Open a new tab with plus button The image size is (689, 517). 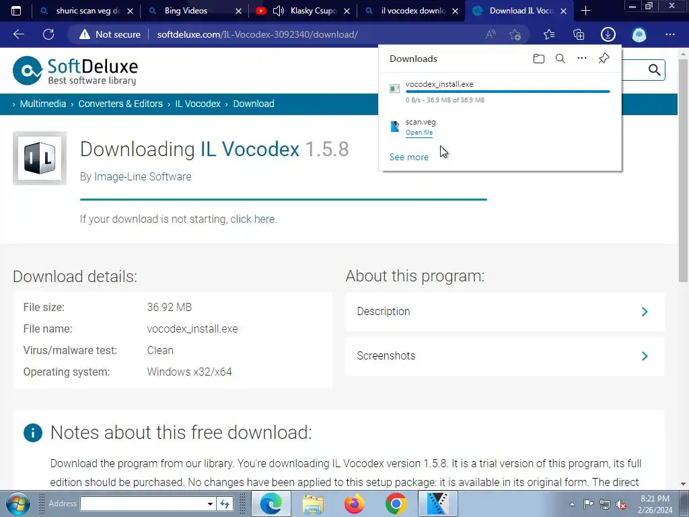pos(585,11)
